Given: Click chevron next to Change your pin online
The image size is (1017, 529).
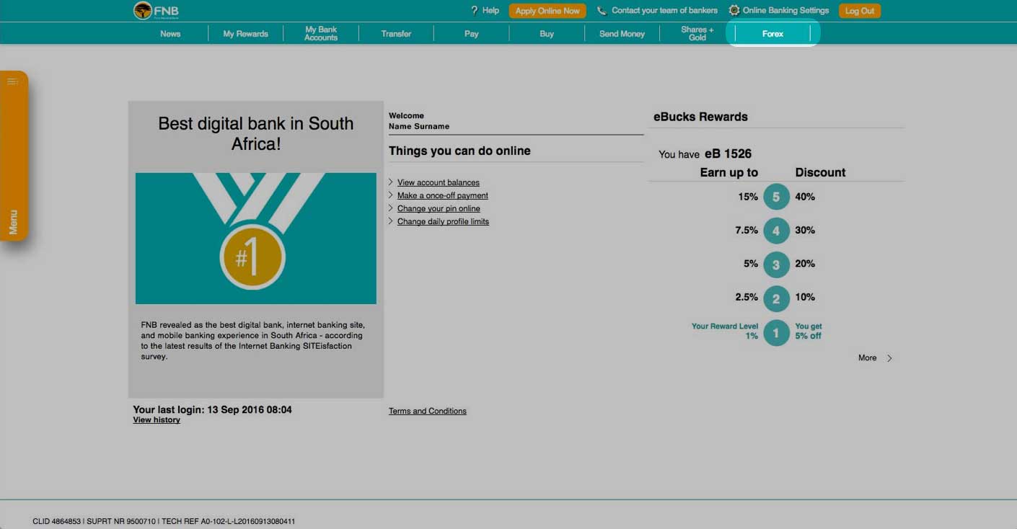Looking at the screenshot, I should 391,208.
